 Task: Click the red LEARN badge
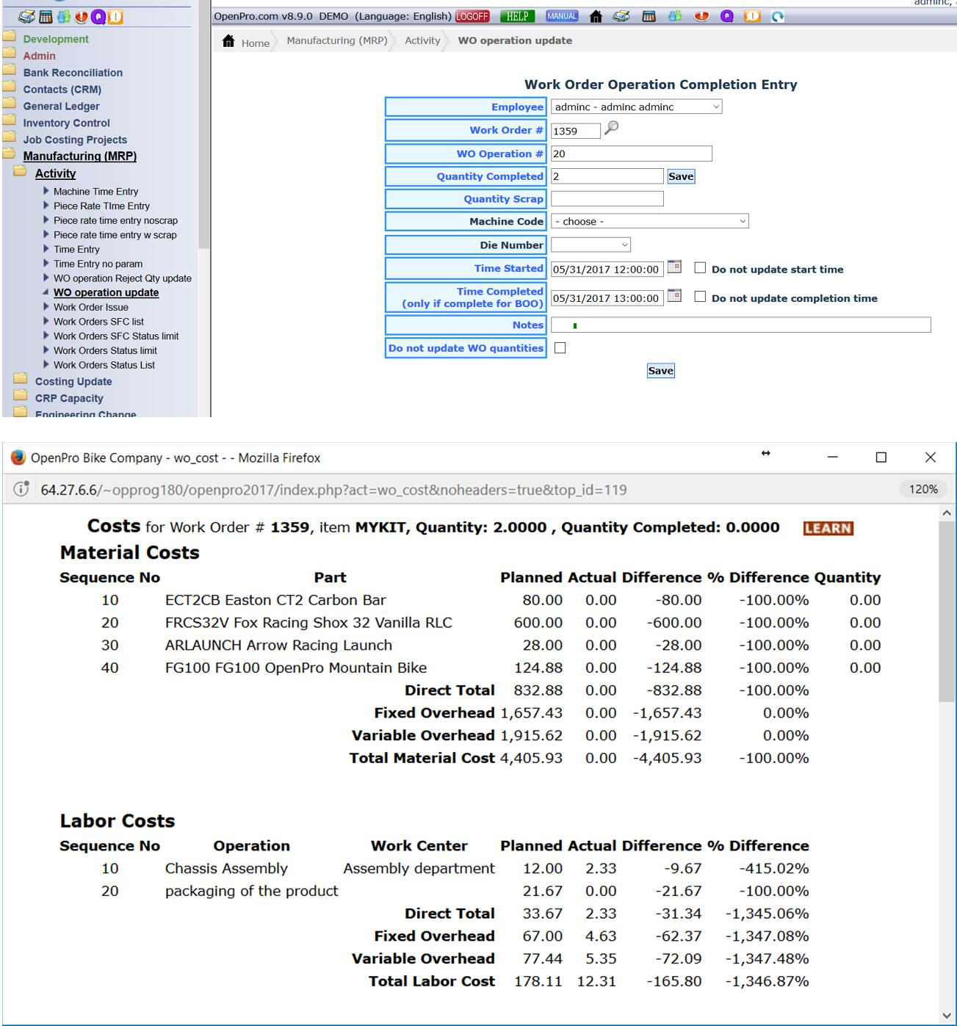point(828,528)
